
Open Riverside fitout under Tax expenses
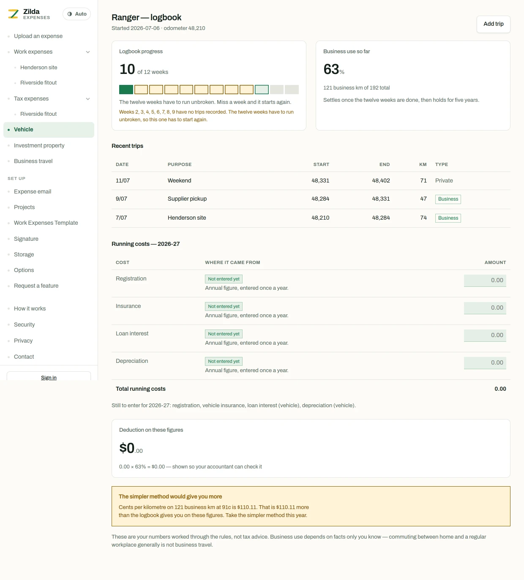(x=38, y=114)
